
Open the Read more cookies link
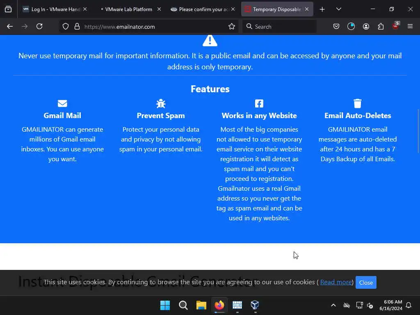(x=336, y=282)
